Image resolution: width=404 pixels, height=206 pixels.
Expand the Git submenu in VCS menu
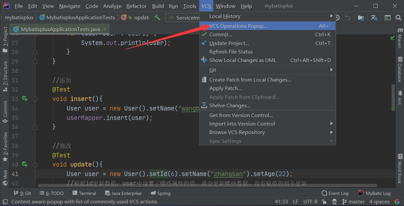pyautogui.click(x=267, y=70)
